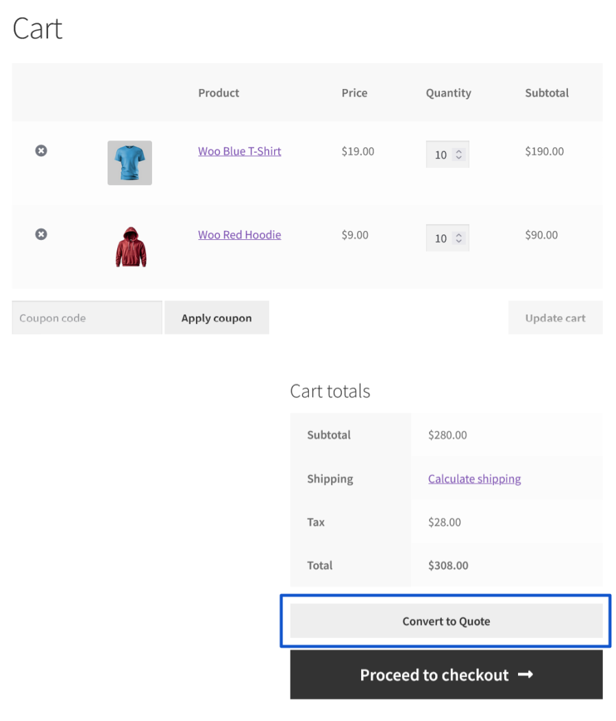Open the Calculate shipping link
616x721 pixels.
474,479
